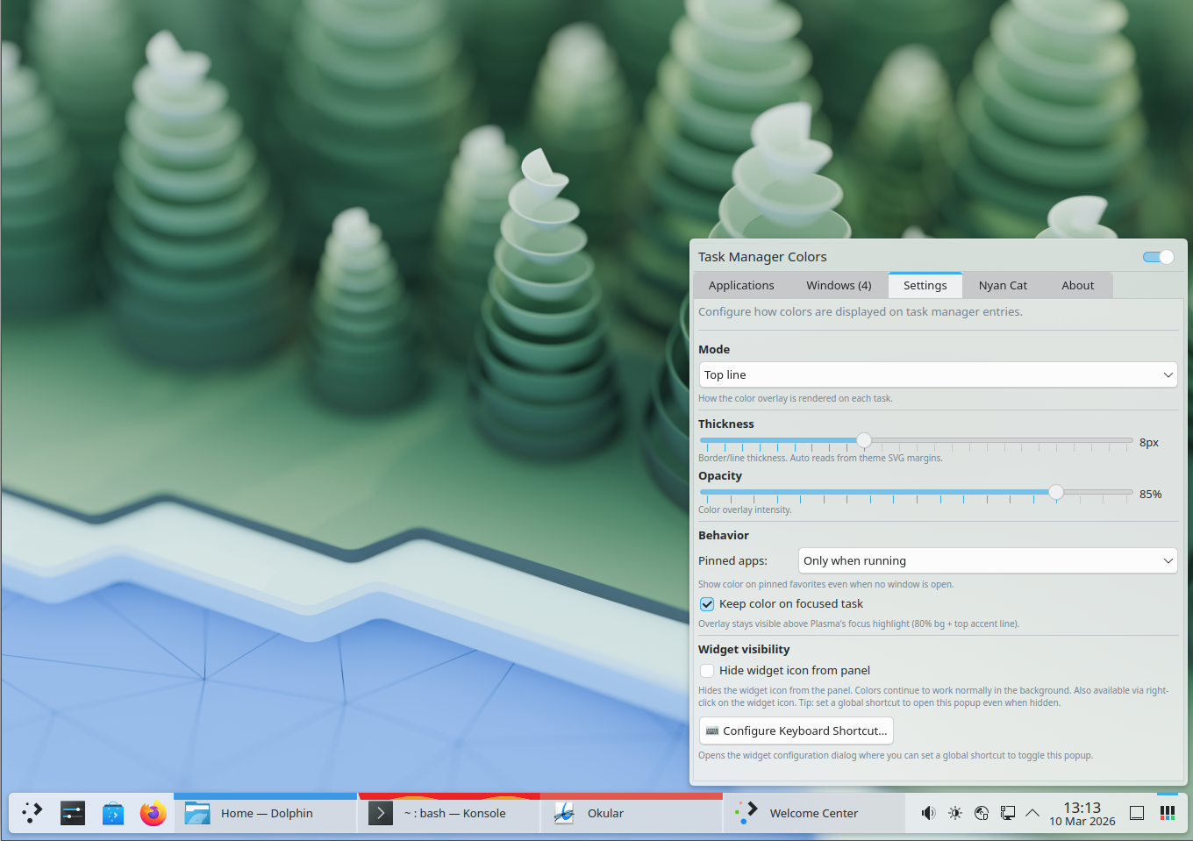Adjust the Thickness slider handle
The image size is (1193, 841).
(864, 440)
